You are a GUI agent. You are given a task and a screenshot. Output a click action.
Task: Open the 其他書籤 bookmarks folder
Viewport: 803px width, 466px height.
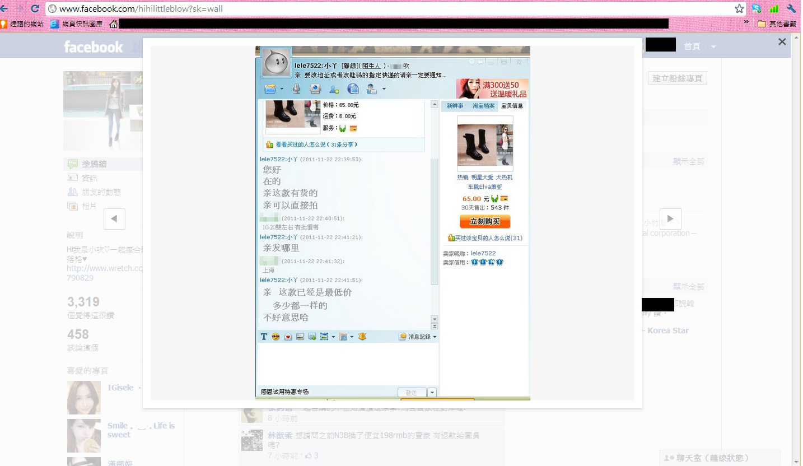tap(777, 24)
